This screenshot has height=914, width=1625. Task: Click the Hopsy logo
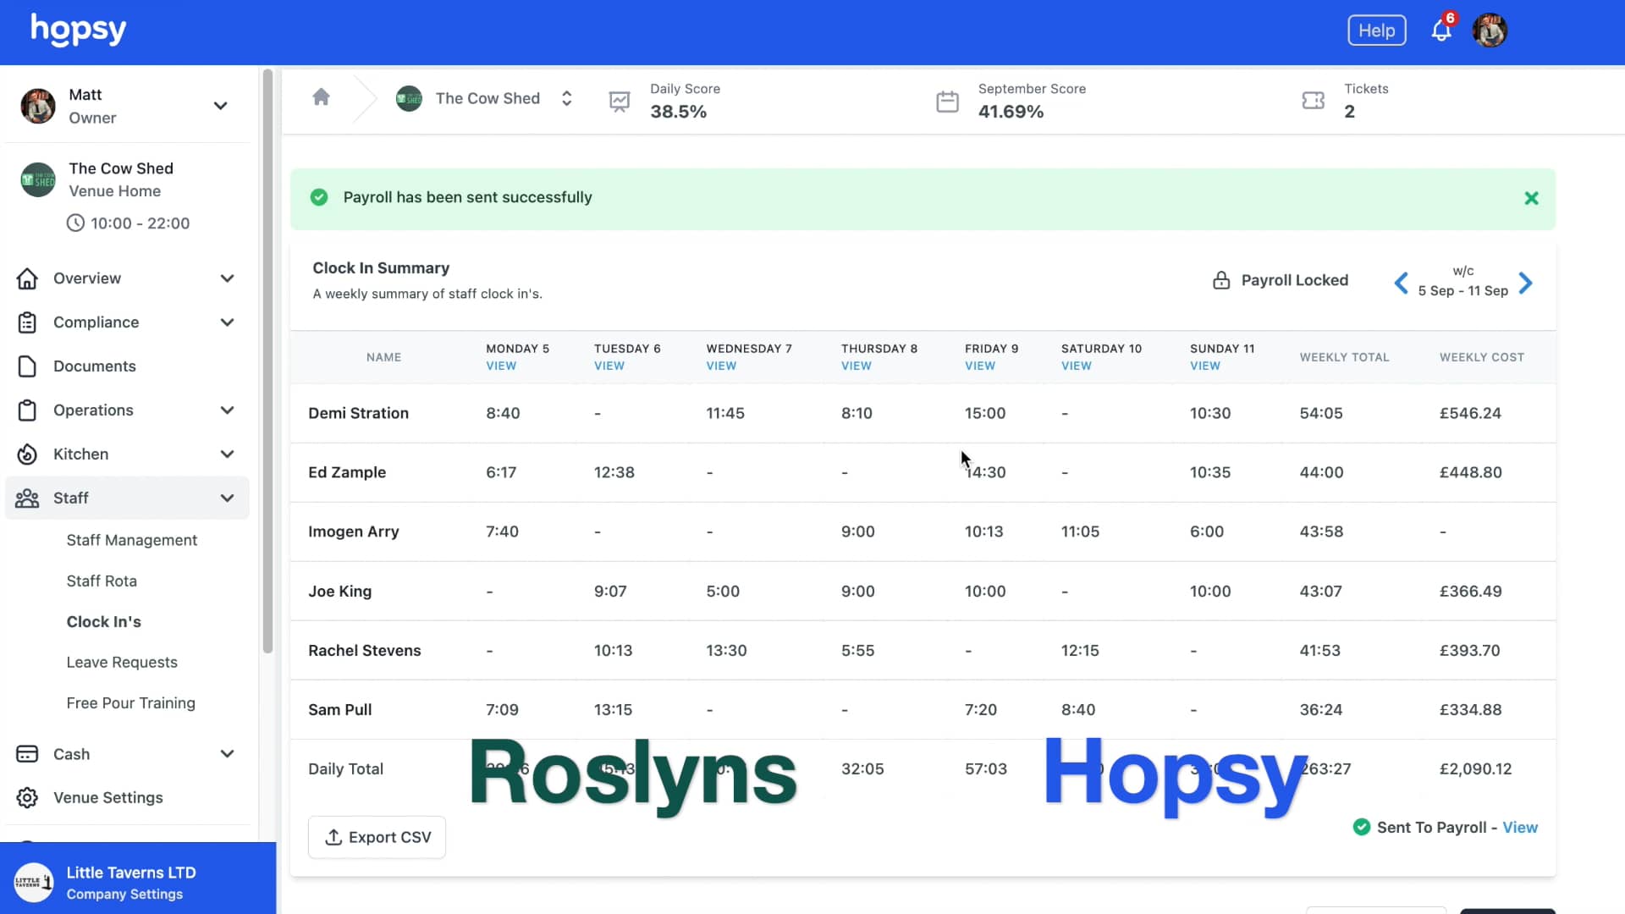(77, 30)
